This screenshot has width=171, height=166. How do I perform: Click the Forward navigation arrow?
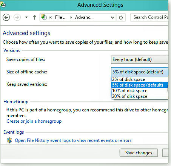(17, 17)
